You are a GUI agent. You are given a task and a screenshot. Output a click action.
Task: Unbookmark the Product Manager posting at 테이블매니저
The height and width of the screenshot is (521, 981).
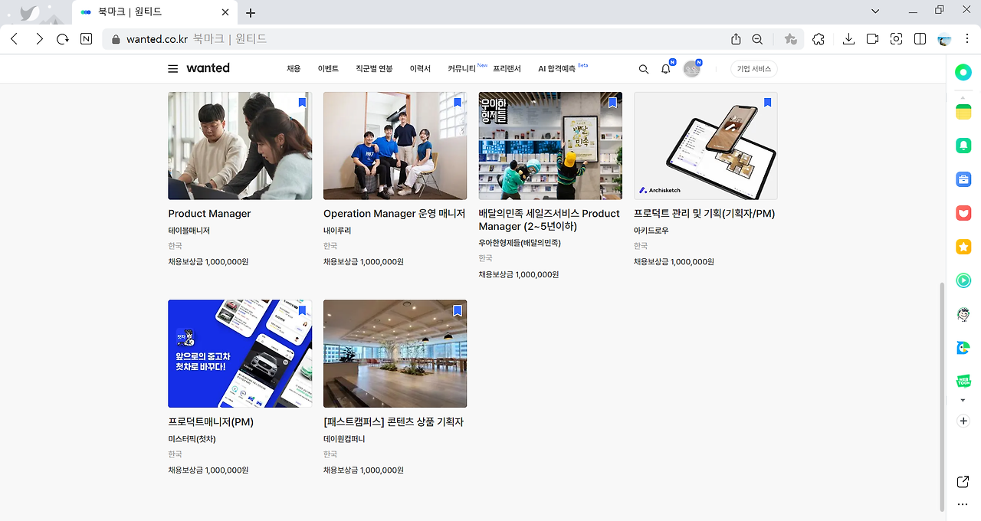[x=301, y=102]
